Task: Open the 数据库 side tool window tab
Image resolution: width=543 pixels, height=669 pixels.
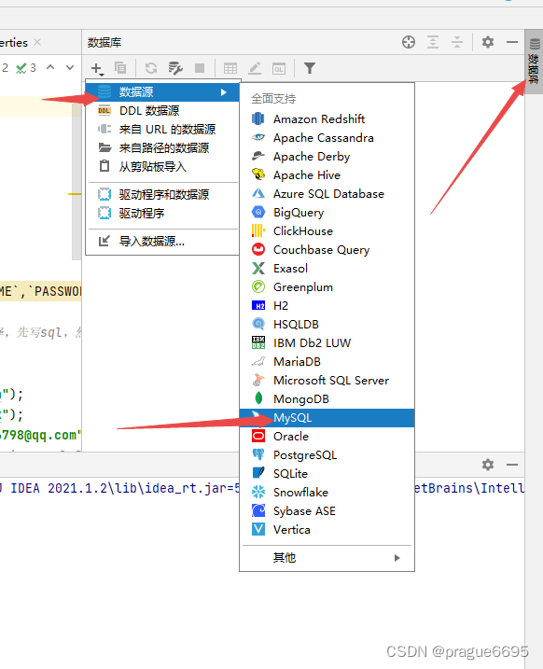Action: pos(534,62)
